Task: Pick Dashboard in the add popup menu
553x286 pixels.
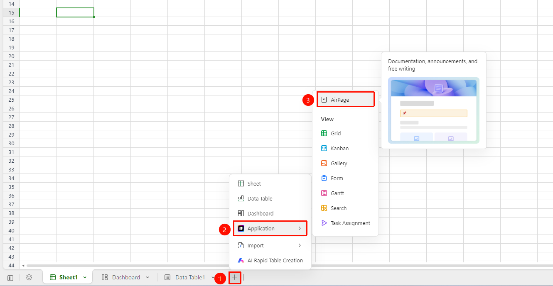Action: click(x=270, y=213)
